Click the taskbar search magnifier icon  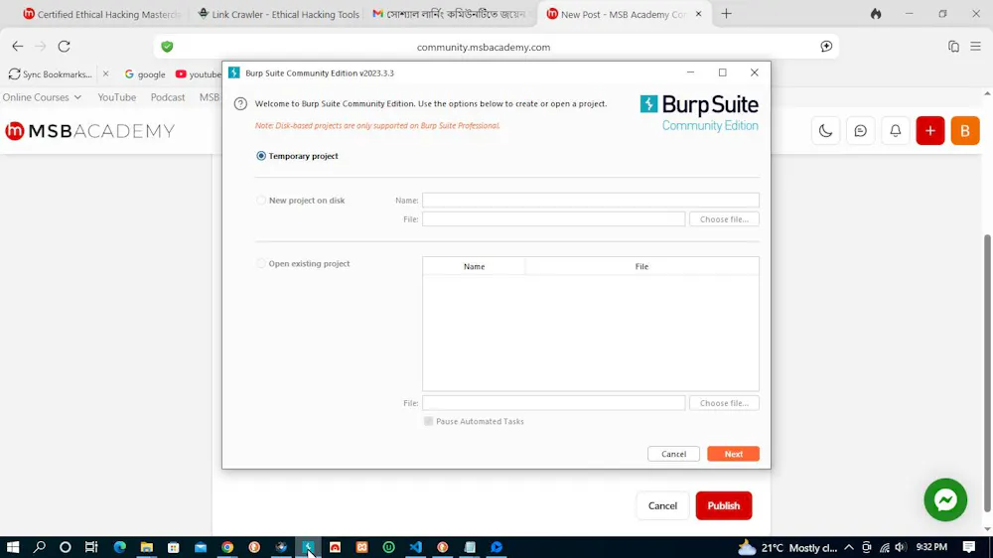40,547
